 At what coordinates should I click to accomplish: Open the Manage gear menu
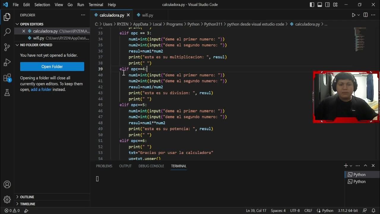tap(7, 199)
